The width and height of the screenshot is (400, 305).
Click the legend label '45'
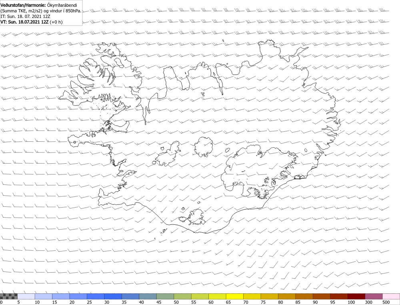[159, 302]
